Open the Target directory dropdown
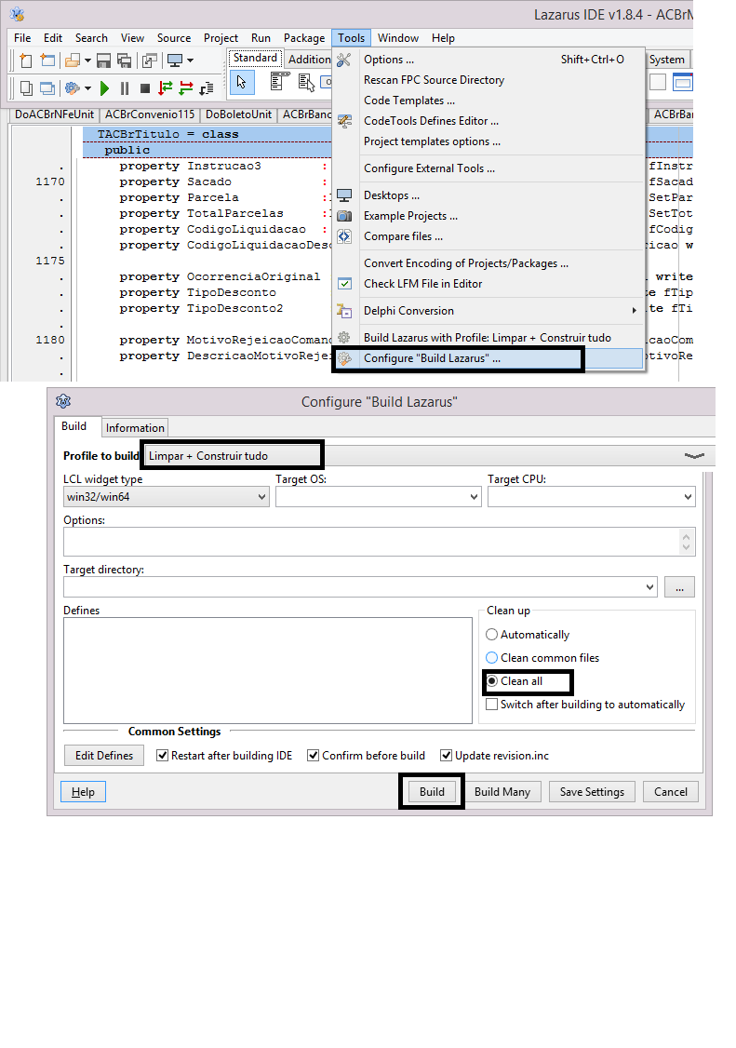736x1048 pixels. click(x=649, y=587)
